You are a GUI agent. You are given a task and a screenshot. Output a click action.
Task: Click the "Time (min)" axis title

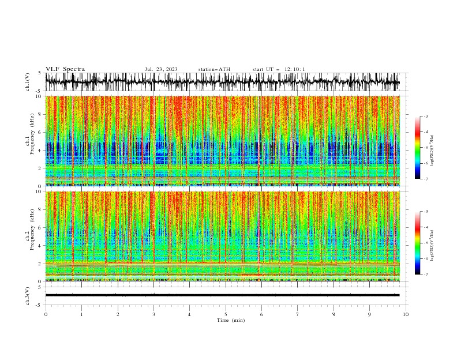(x=231, y=320)
